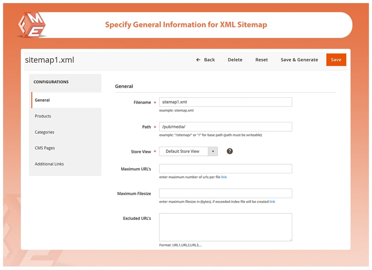The image size is (372, 270).
Task: Click the 'Specify General Information for XML Sitemap' banner title
Action: pos(186,25)
